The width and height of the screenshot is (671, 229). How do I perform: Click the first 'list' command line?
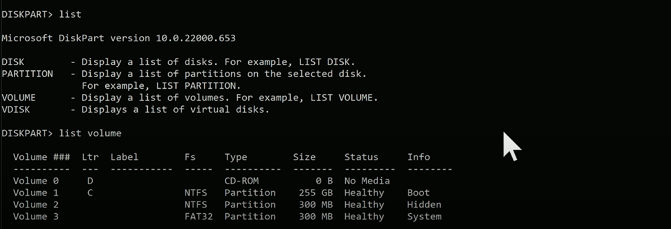(70, 14)
